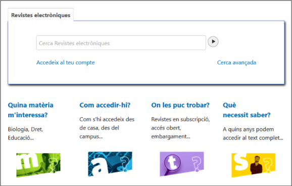
Task: Open the blue 'a' accedir thumbnail
Action: tap(110, 164)
